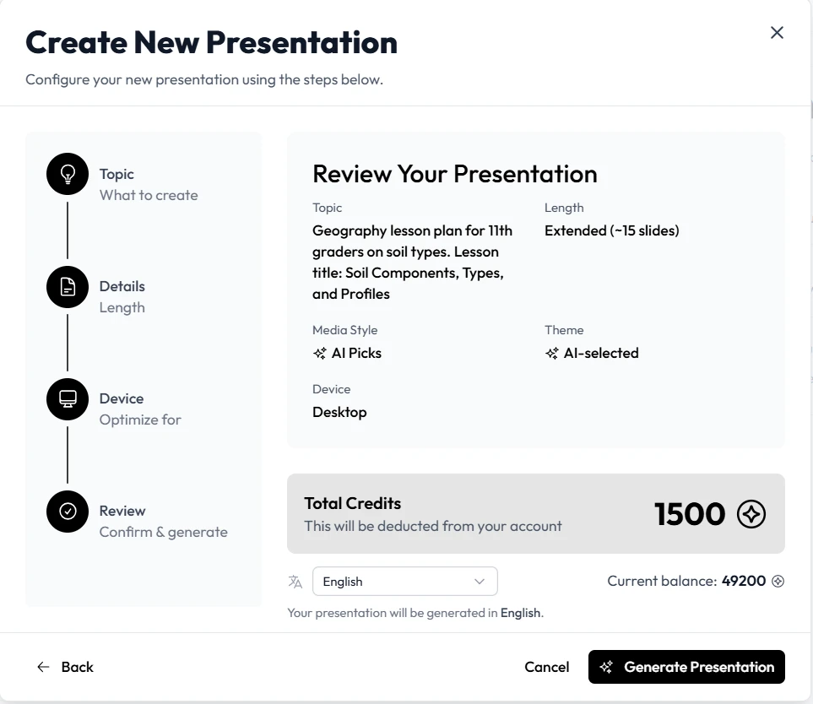813x704 pixels.
Task: Click 'What to create' step subtitle
Action: click(149, 196)
